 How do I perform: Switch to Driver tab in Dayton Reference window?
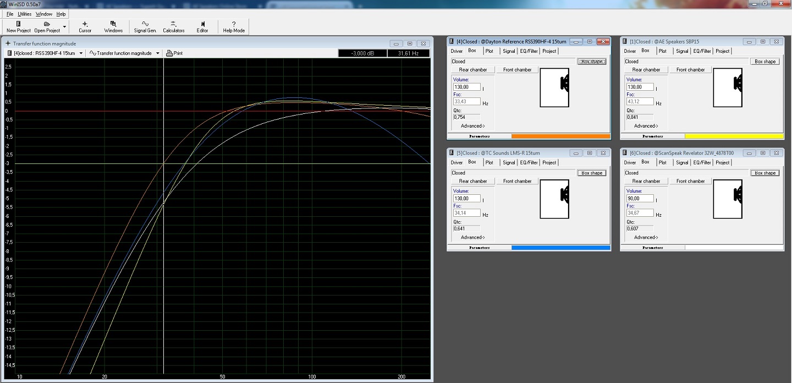tap(457, 51)
